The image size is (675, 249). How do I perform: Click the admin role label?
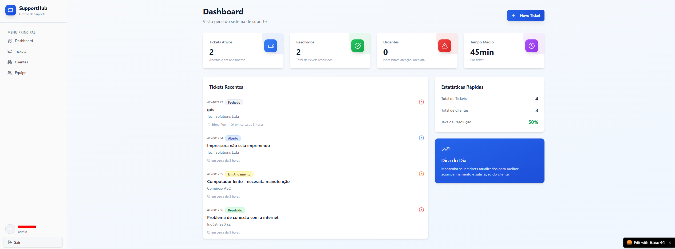22,232
